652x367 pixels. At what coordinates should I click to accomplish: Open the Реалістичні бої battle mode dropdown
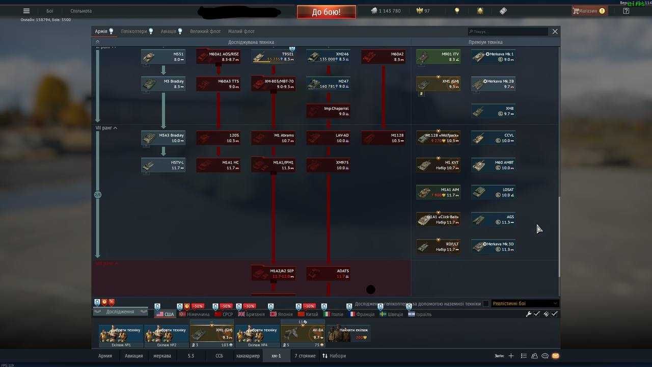coord(525,303)
